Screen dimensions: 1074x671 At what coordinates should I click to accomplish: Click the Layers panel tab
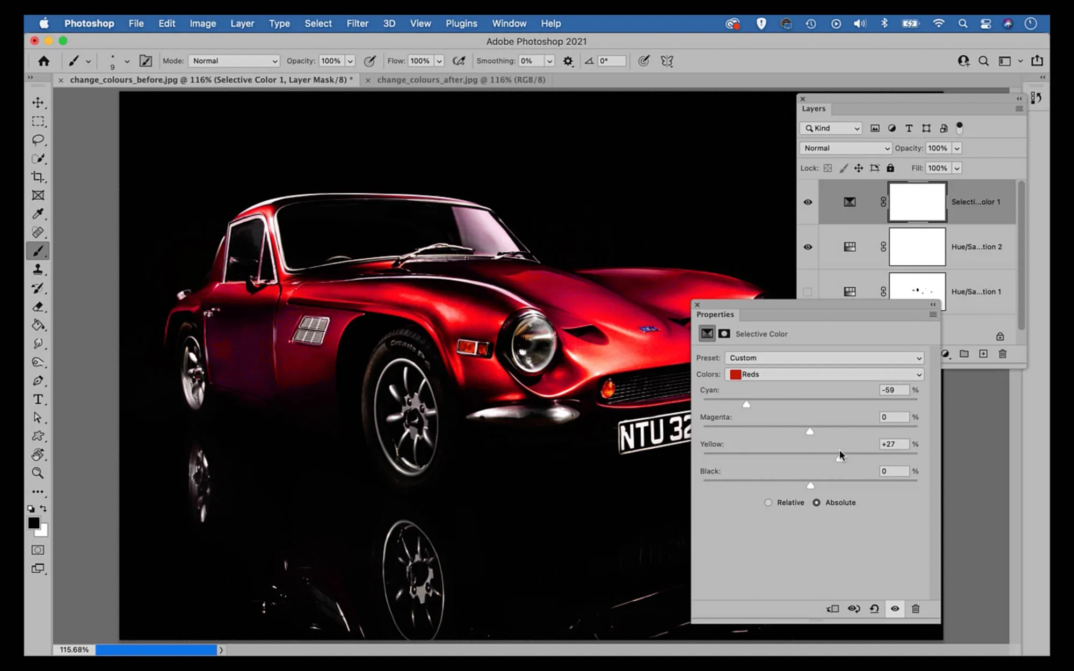tap(814, 108)
